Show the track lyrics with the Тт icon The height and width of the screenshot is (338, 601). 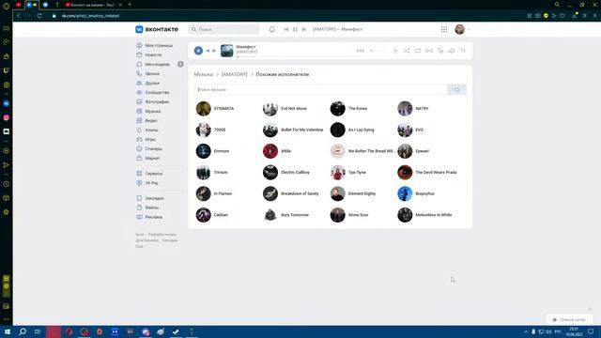[x=463, y=51]
